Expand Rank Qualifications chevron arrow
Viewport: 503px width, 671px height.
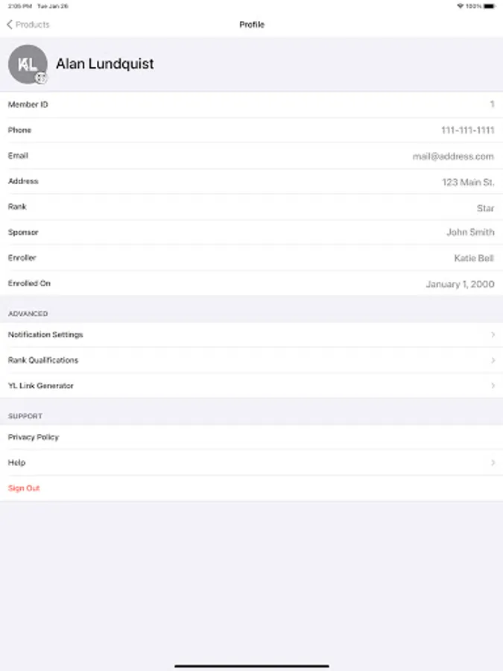click(493, 360)
